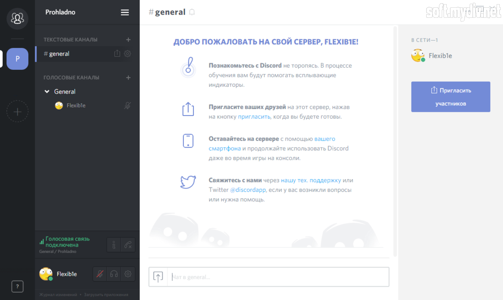Click the General / Prohladno voice label

tap(58, 252)
